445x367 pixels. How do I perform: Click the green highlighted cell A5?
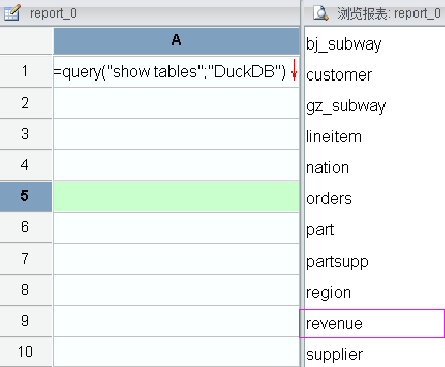[x=176, y=196]
